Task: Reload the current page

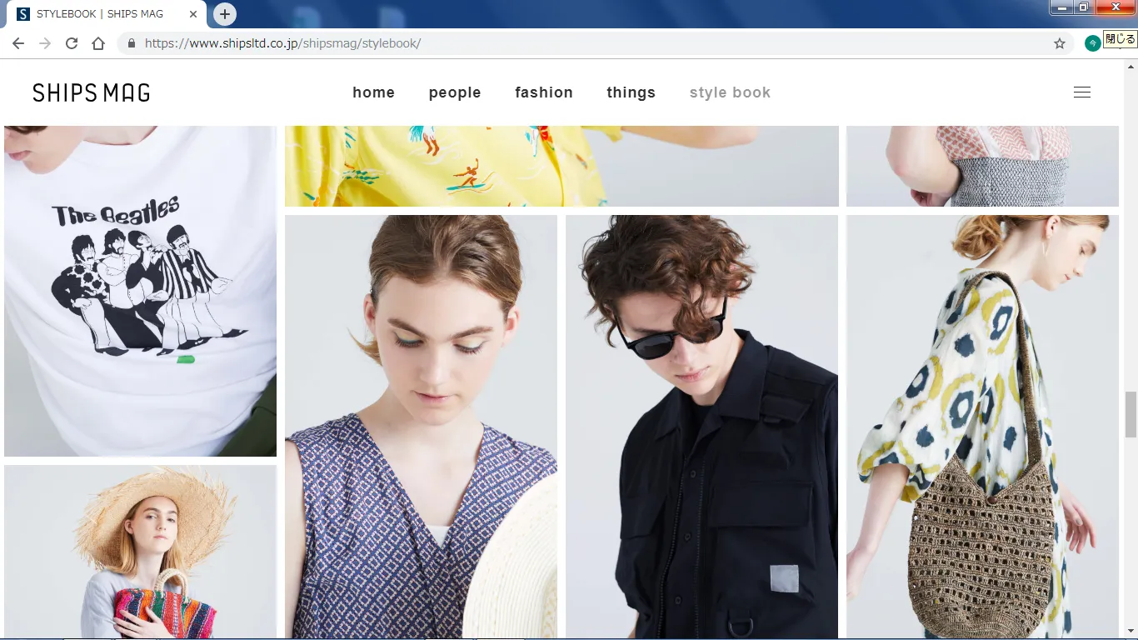Action: point(72,43)
